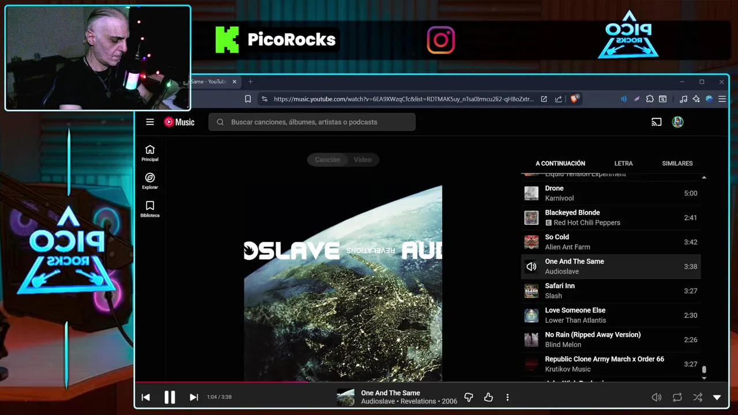Play Love Someone Else from queue

[x=611, y=315]
